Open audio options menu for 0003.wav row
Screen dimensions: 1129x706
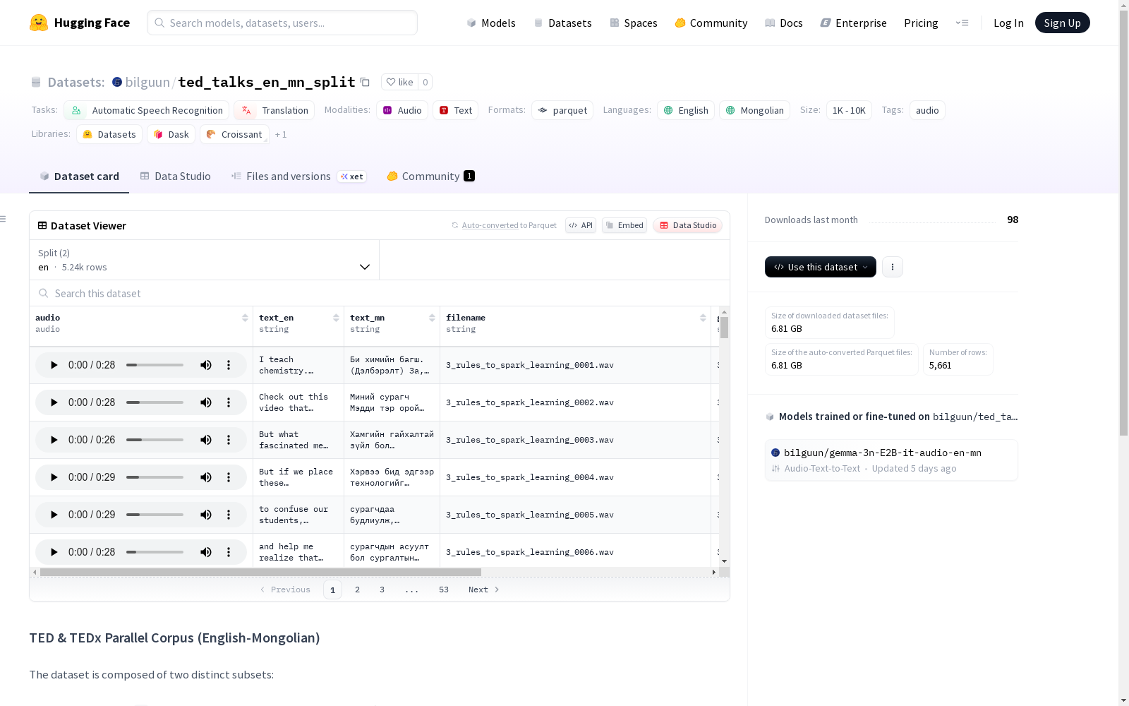(x=229, y=440)
